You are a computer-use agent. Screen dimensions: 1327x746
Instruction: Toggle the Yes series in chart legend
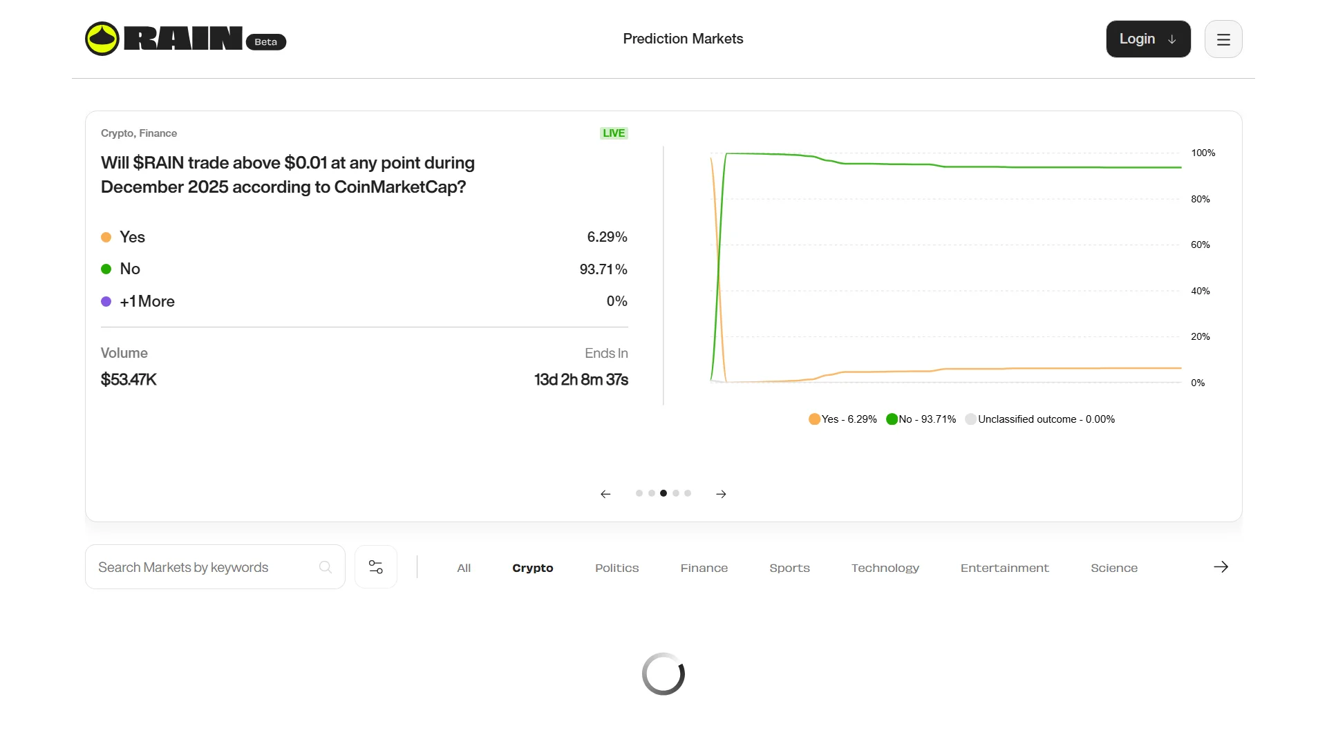click(x=843, y=419)
